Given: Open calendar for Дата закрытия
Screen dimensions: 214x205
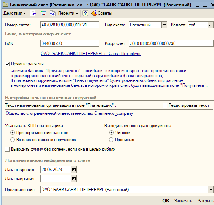Looking at the screenshot, I should tap(74, 179).
